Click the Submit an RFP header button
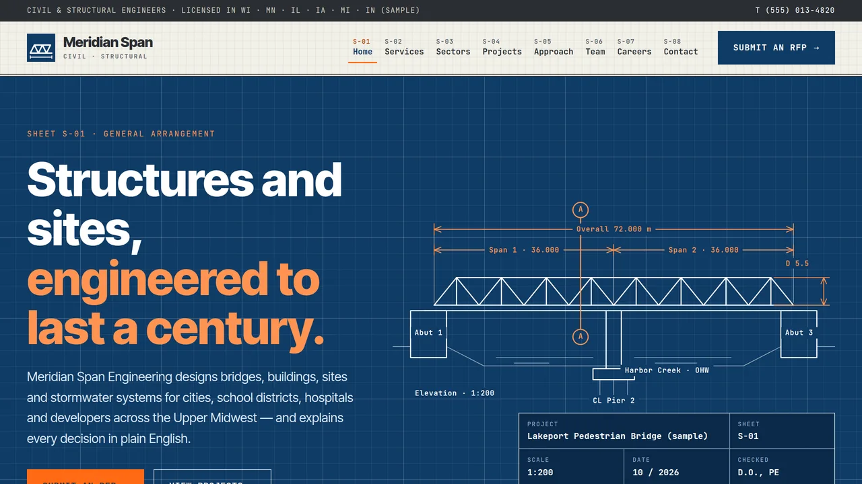 coord(776,48)
